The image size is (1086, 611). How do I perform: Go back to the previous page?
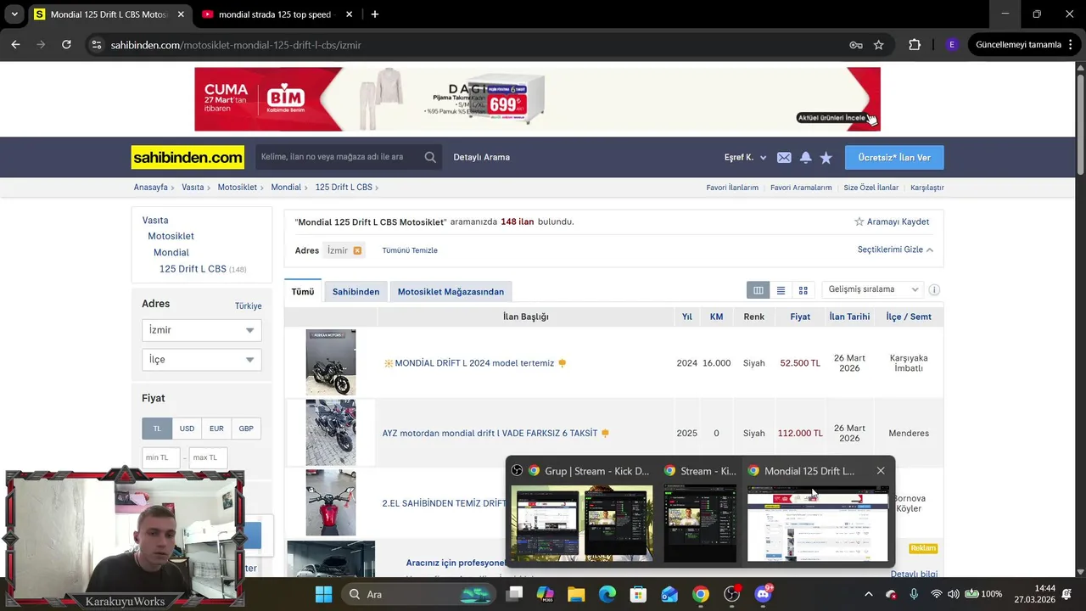pyautogui.click(x=15, y=45)
